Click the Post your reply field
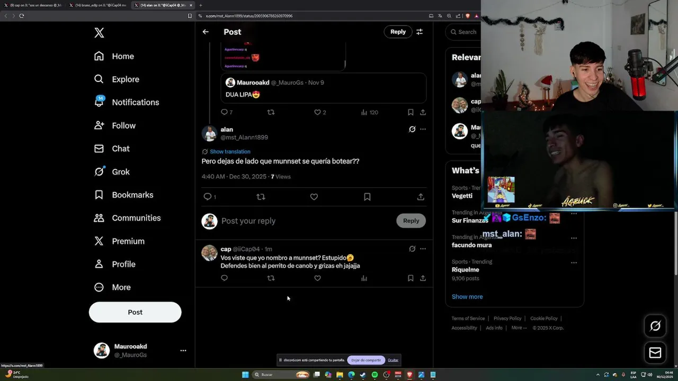 306,221
